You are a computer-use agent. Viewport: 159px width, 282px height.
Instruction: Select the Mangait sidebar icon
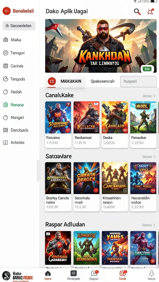point(6,118)
